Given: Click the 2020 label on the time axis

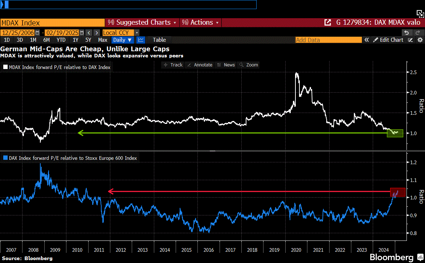Looking at the screenshot, I should (296, 250).
